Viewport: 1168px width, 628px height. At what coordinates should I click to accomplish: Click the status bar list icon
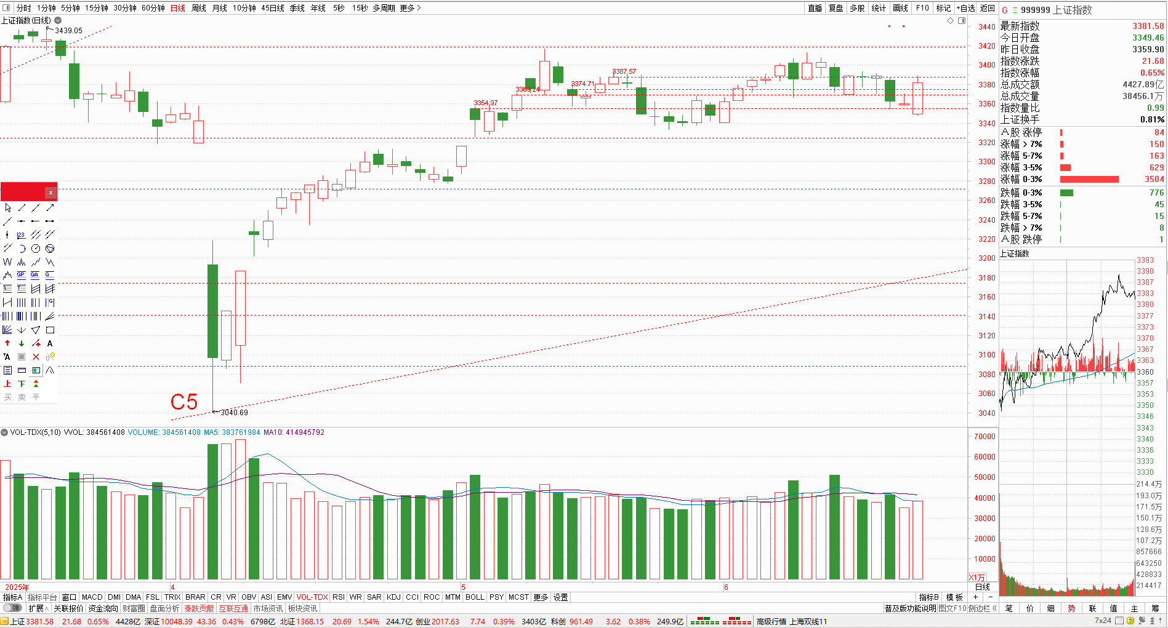pyautogui.click(x=1119, y=621)
